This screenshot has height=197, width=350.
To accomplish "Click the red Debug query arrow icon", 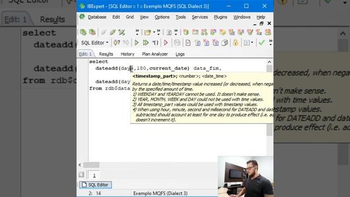I will click(x=166, y=43).
